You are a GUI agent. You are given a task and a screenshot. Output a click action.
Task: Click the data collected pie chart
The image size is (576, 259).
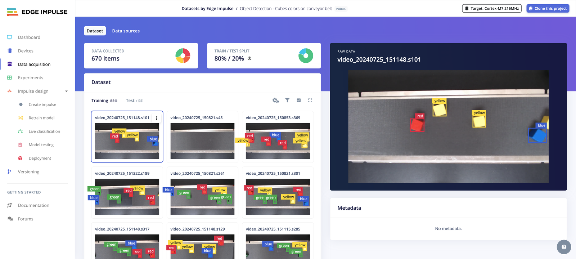coord(183,55)
